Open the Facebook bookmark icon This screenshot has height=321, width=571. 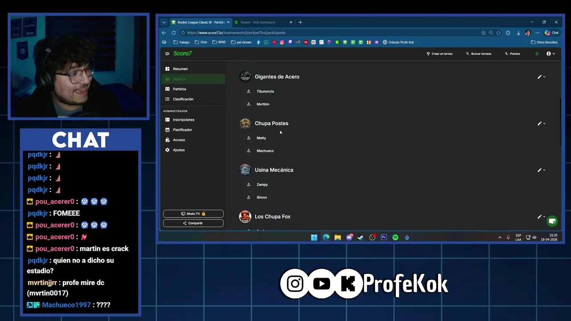(259, 42)
